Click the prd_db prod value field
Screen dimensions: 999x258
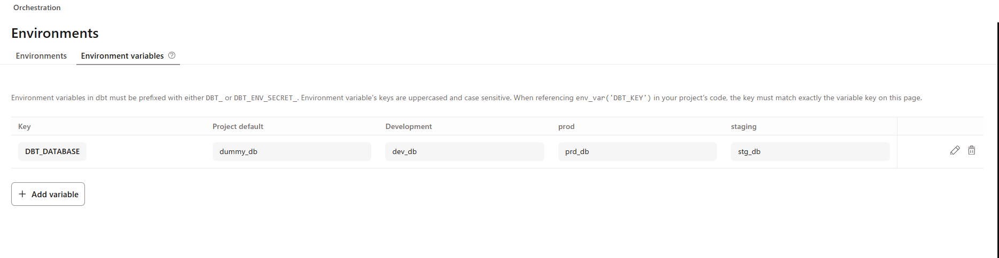(637, 151)
